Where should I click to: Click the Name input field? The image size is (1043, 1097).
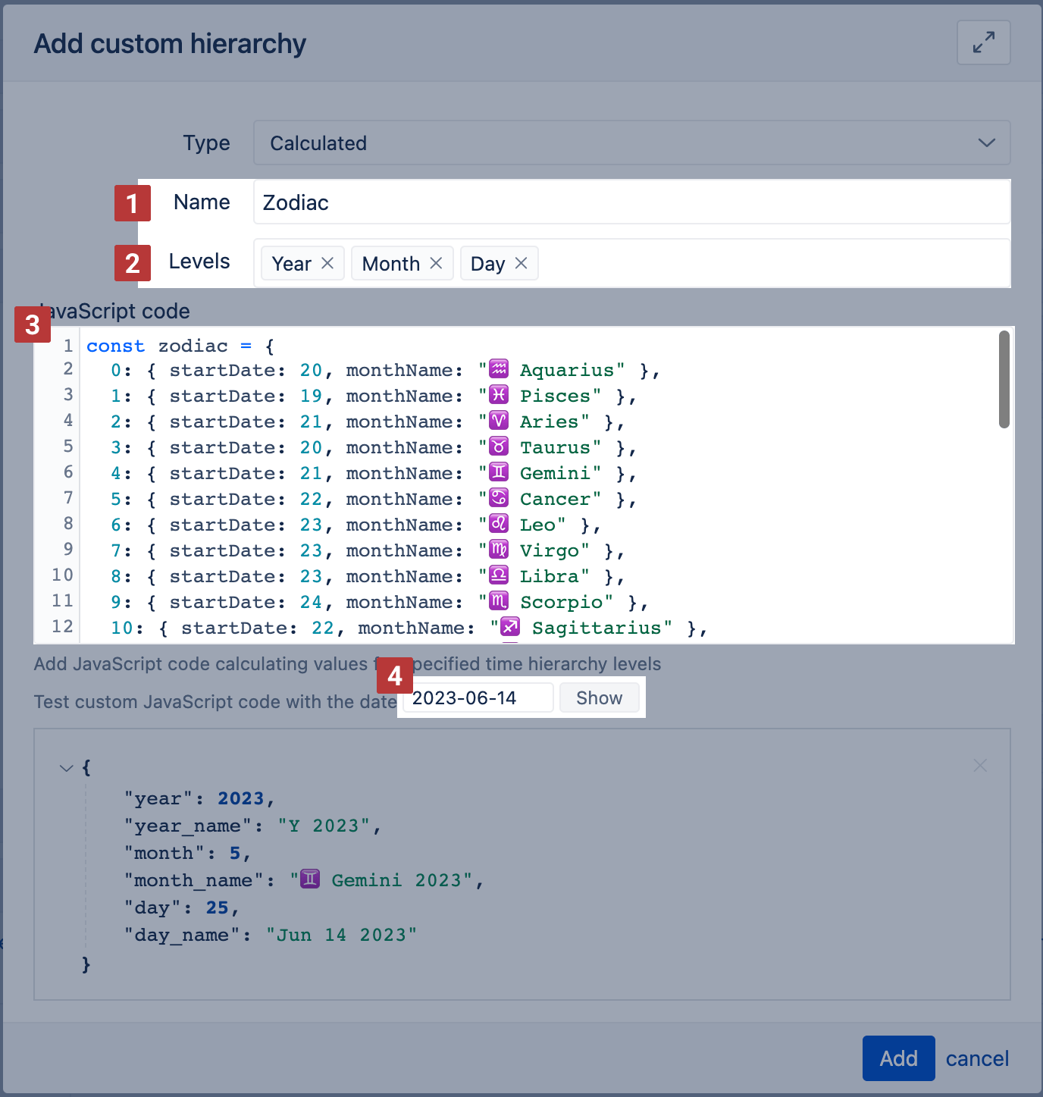coord(631,202)
